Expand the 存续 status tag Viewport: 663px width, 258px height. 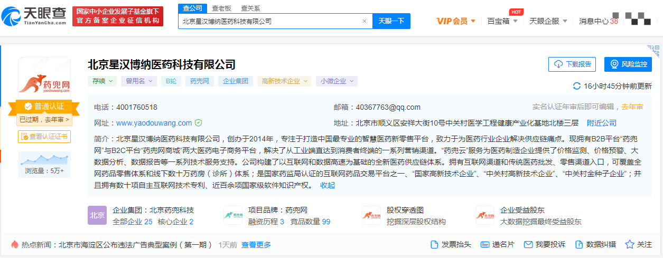[102, 81]
